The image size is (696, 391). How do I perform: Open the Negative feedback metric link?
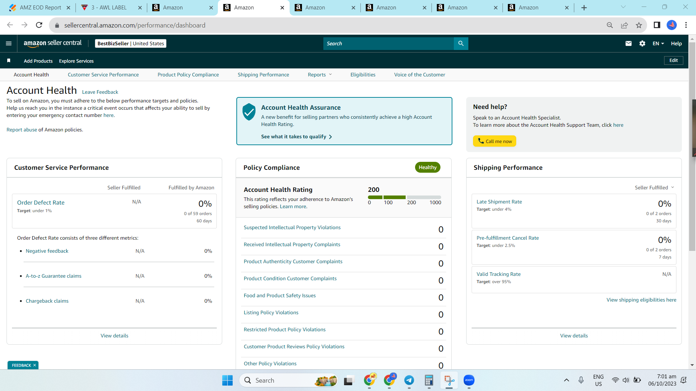click(x=47, y=251)
